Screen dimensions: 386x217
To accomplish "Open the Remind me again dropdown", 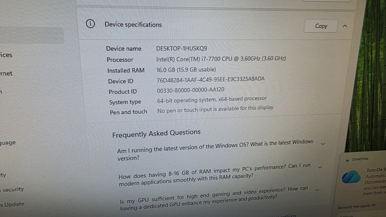I will (357, 215).
